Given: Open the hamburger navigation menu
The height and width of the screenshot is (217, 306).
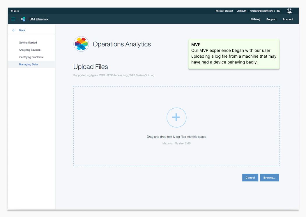Looking at the screenshot, I should point(13,19).
